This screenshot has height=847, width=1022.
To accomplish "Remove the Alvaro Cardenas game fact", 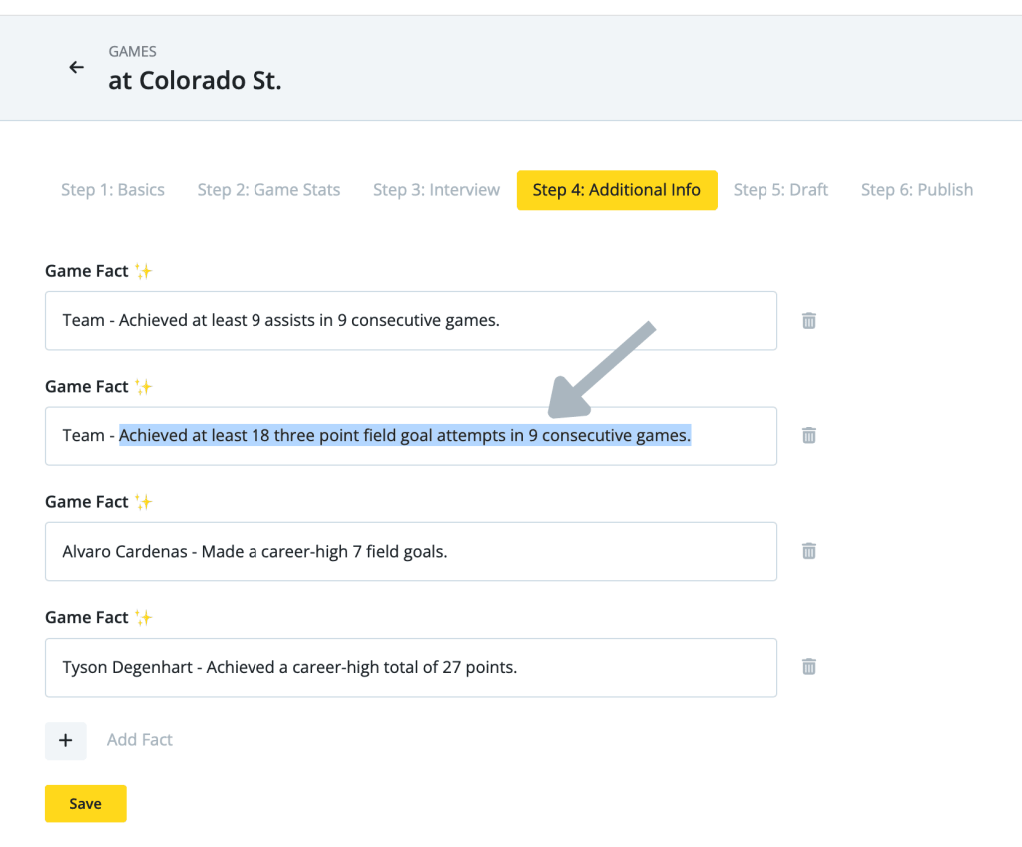I will pyautogui.click(x=808, y=551).
